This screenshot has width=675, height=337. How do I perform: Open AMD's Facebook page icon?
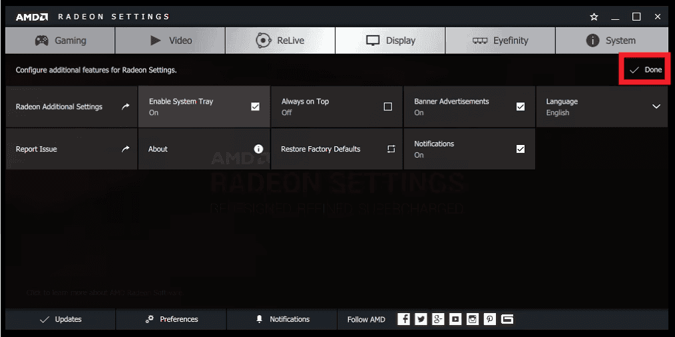403,319
